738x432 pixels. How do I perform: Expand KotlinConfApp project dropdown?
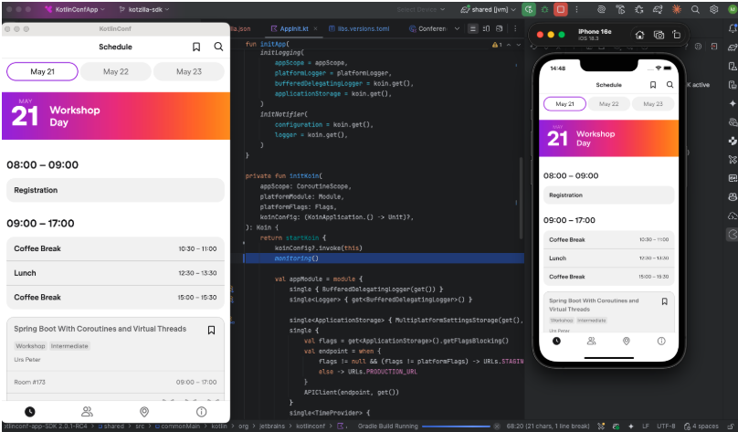pos(75,9)
